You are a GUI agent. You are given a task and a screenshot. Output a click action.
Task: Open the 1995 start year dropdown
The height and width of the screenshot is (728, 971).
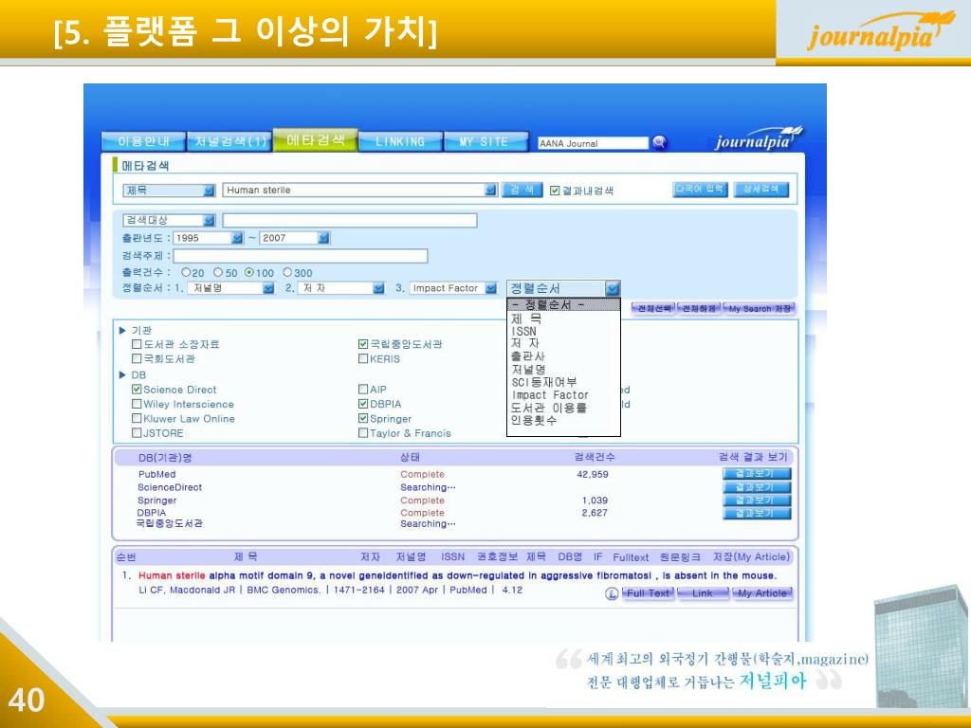click(236, 238)
